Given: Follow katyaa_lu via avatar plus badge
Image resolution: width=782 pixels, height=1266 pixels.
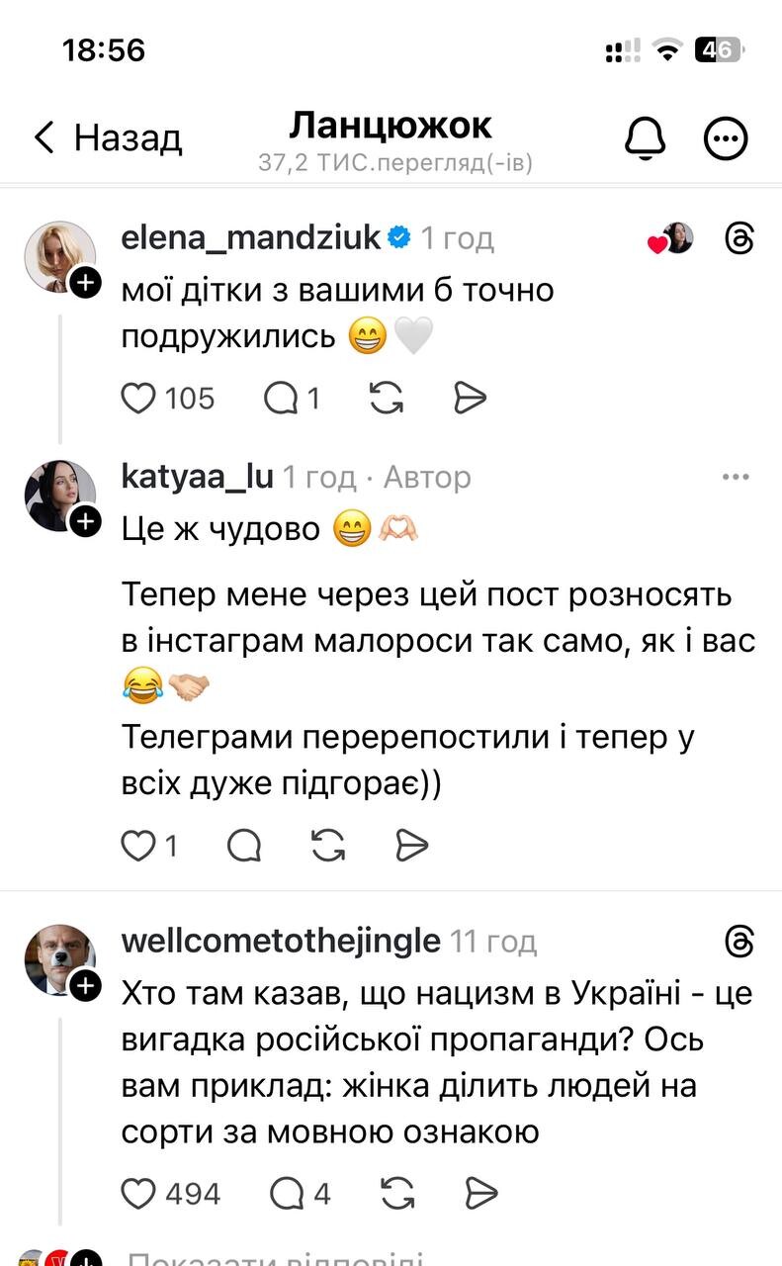Looking at the screenshot, I should [87, 520].
